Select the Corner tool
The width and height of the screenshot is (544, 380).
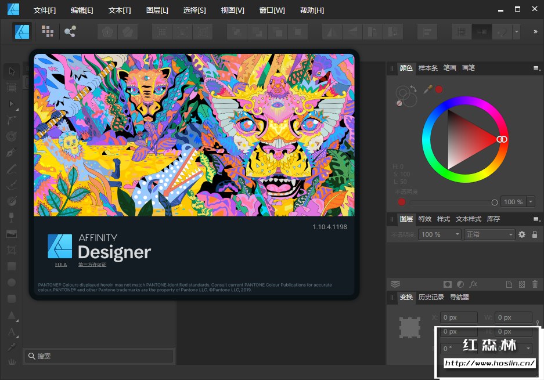point(12,120)
